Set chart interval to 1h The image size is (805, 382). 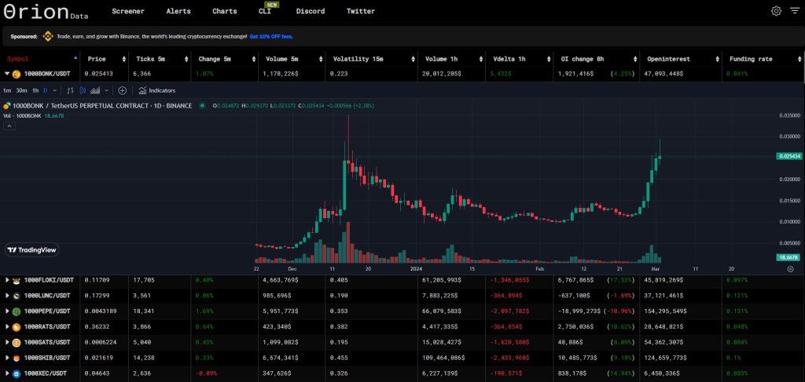click(35, 90)
